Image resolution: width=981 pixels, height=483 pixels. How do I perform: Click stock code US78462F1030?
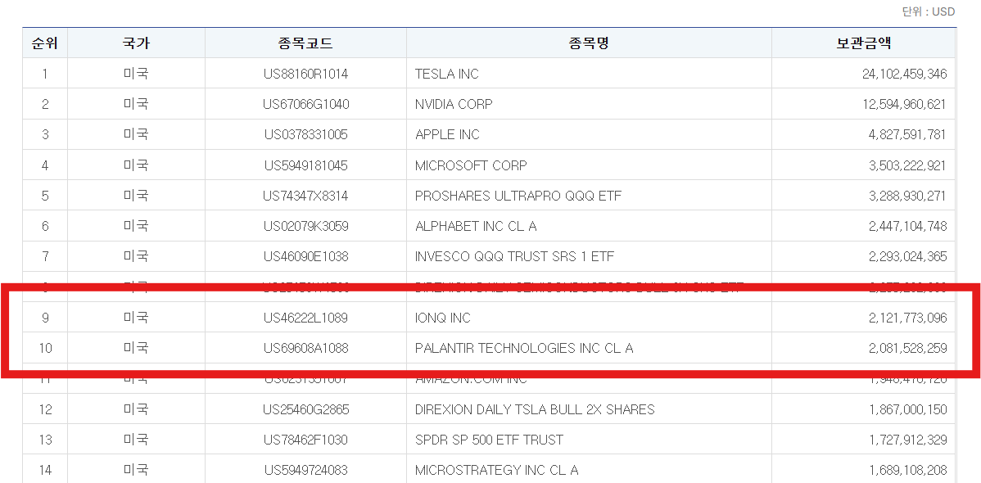(305, 440)
